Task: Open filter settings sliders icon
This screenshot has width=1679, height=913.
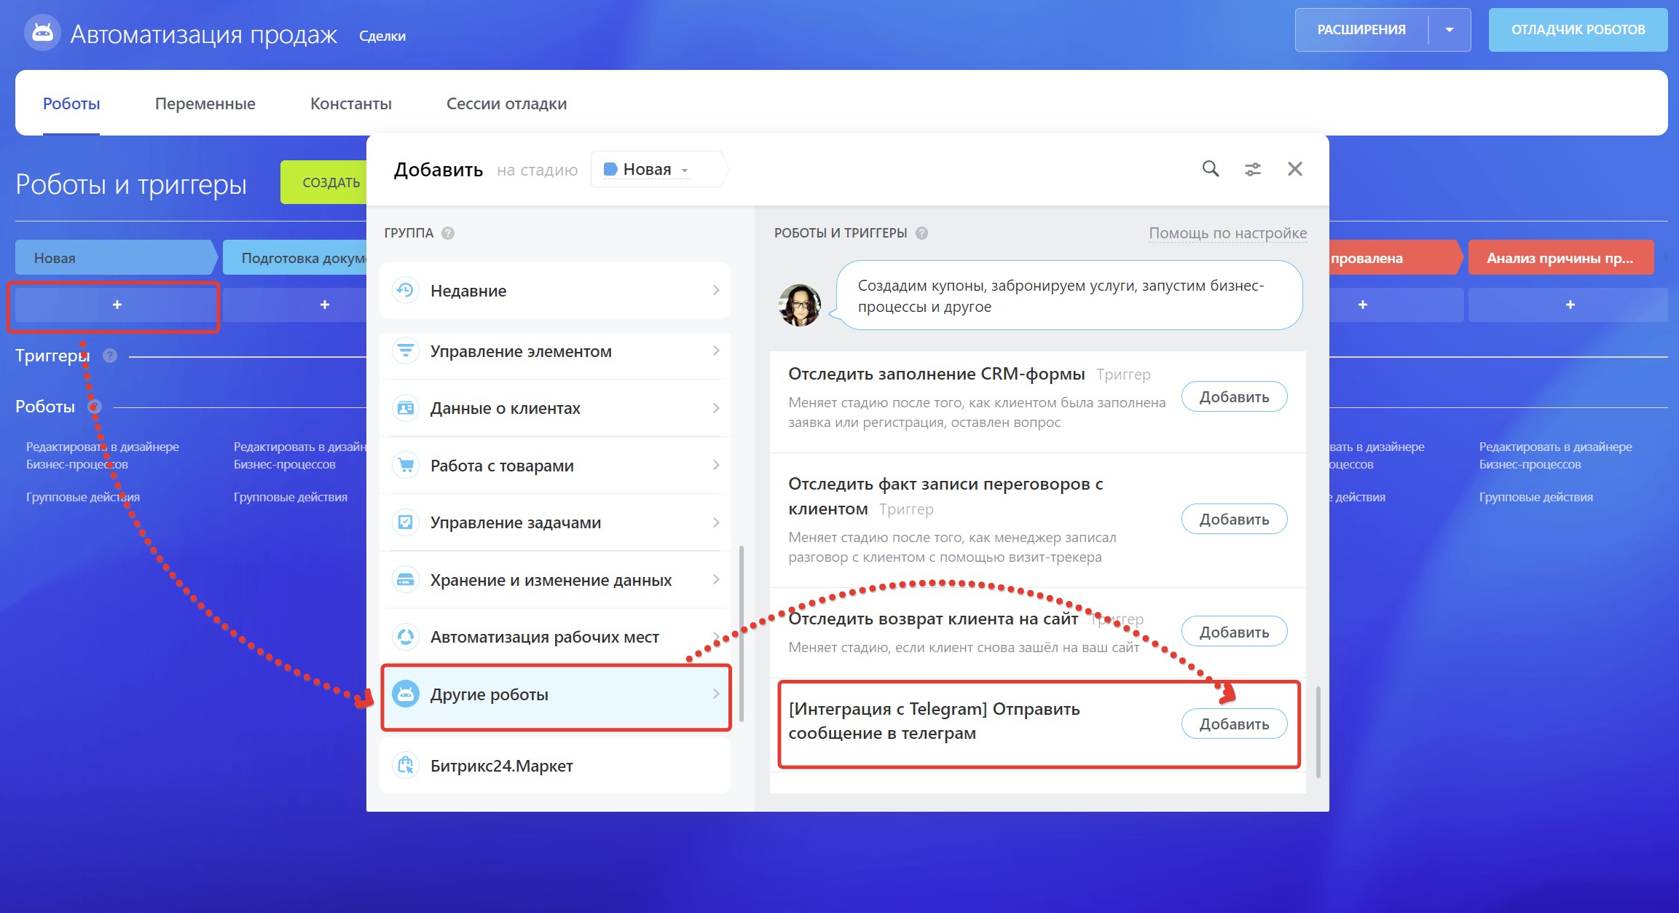Action: pyautogui.click(x=1252, y=169)
